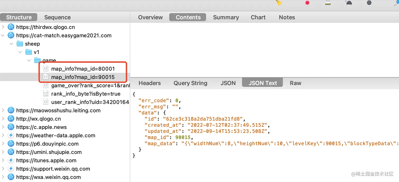
Task: Click the globe icon beside c.apple.news
Action: tap(11, 127)
